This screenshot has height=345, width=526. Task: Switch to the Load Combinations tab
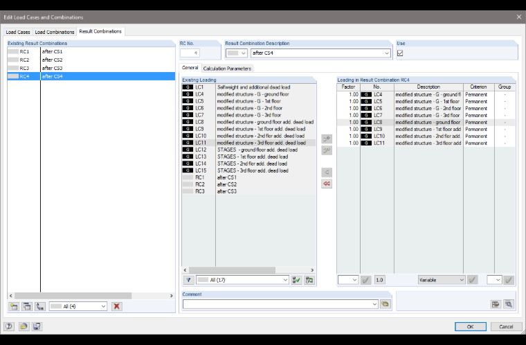(x=55, y=32)
